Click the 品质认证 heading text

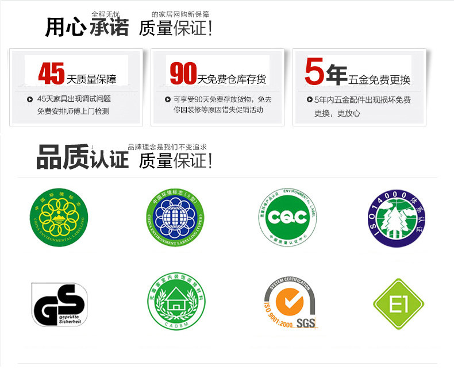[x=83, y=157]
